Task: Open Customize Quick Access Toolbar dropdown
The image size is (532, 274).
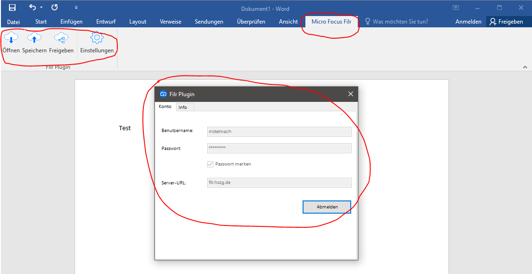Action: click(76, 8)
